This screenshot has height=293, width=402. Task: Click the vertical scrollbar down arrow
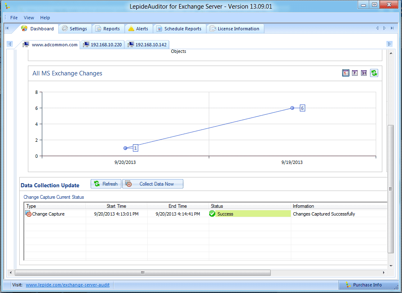tap(391, 266)
